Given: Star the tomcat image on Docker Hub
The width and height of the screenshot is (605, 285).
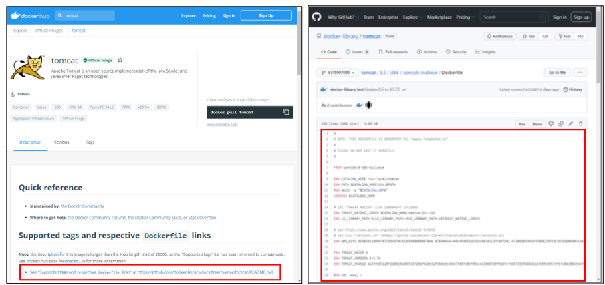Looking at the screenshot, I should point(120,60).
